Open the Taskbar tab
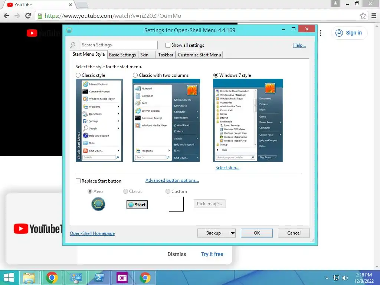 coord(166,55)
